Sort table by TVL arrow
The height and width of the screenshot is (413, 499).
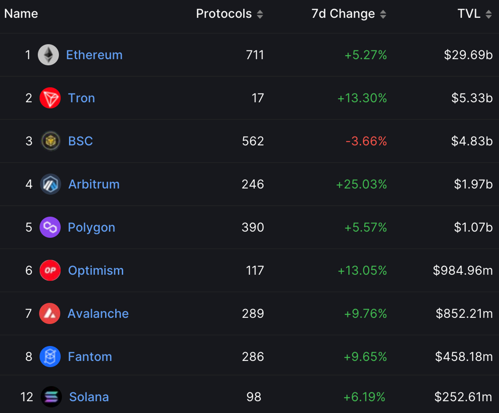(x=489, y=14)
